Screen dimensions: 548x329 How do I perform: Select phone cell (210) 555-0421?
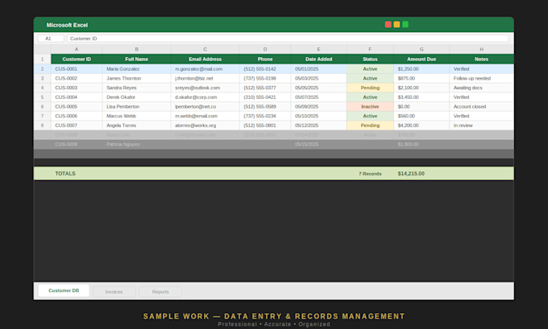click(x=265, y=97)
